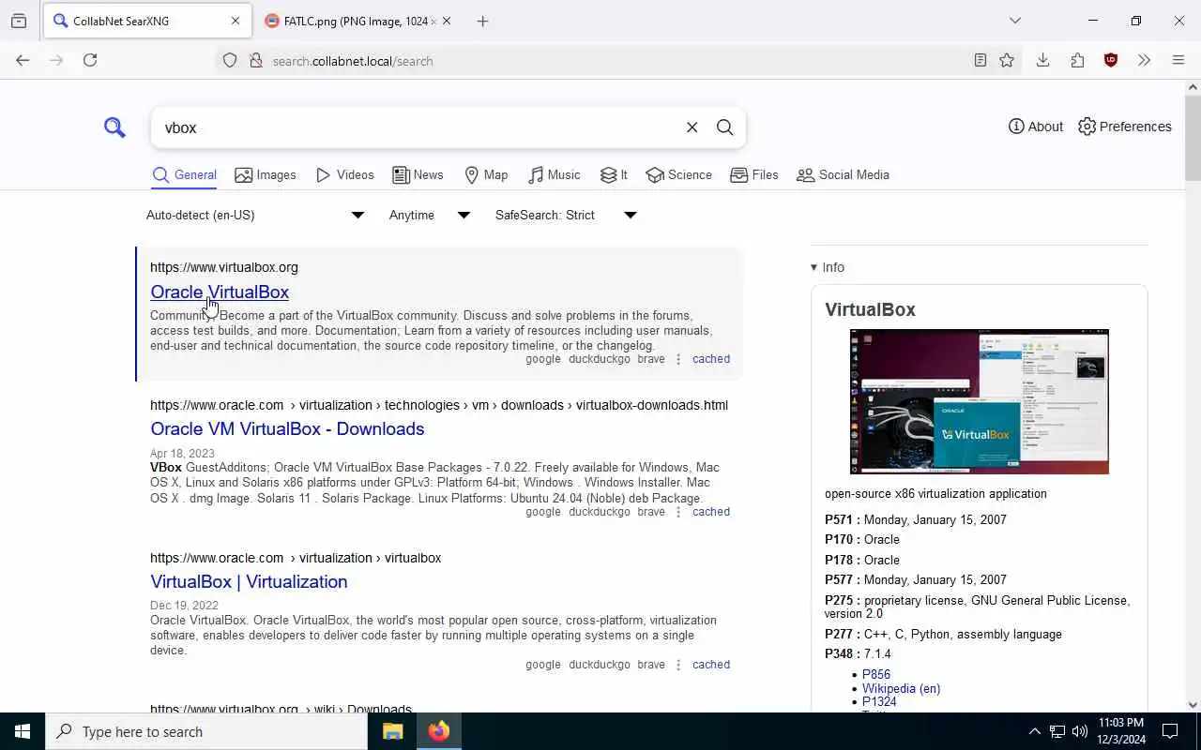The height and width of the screenshot is (750, 1201).
Task: Open the P1324 infobox link
Action: 879,702
